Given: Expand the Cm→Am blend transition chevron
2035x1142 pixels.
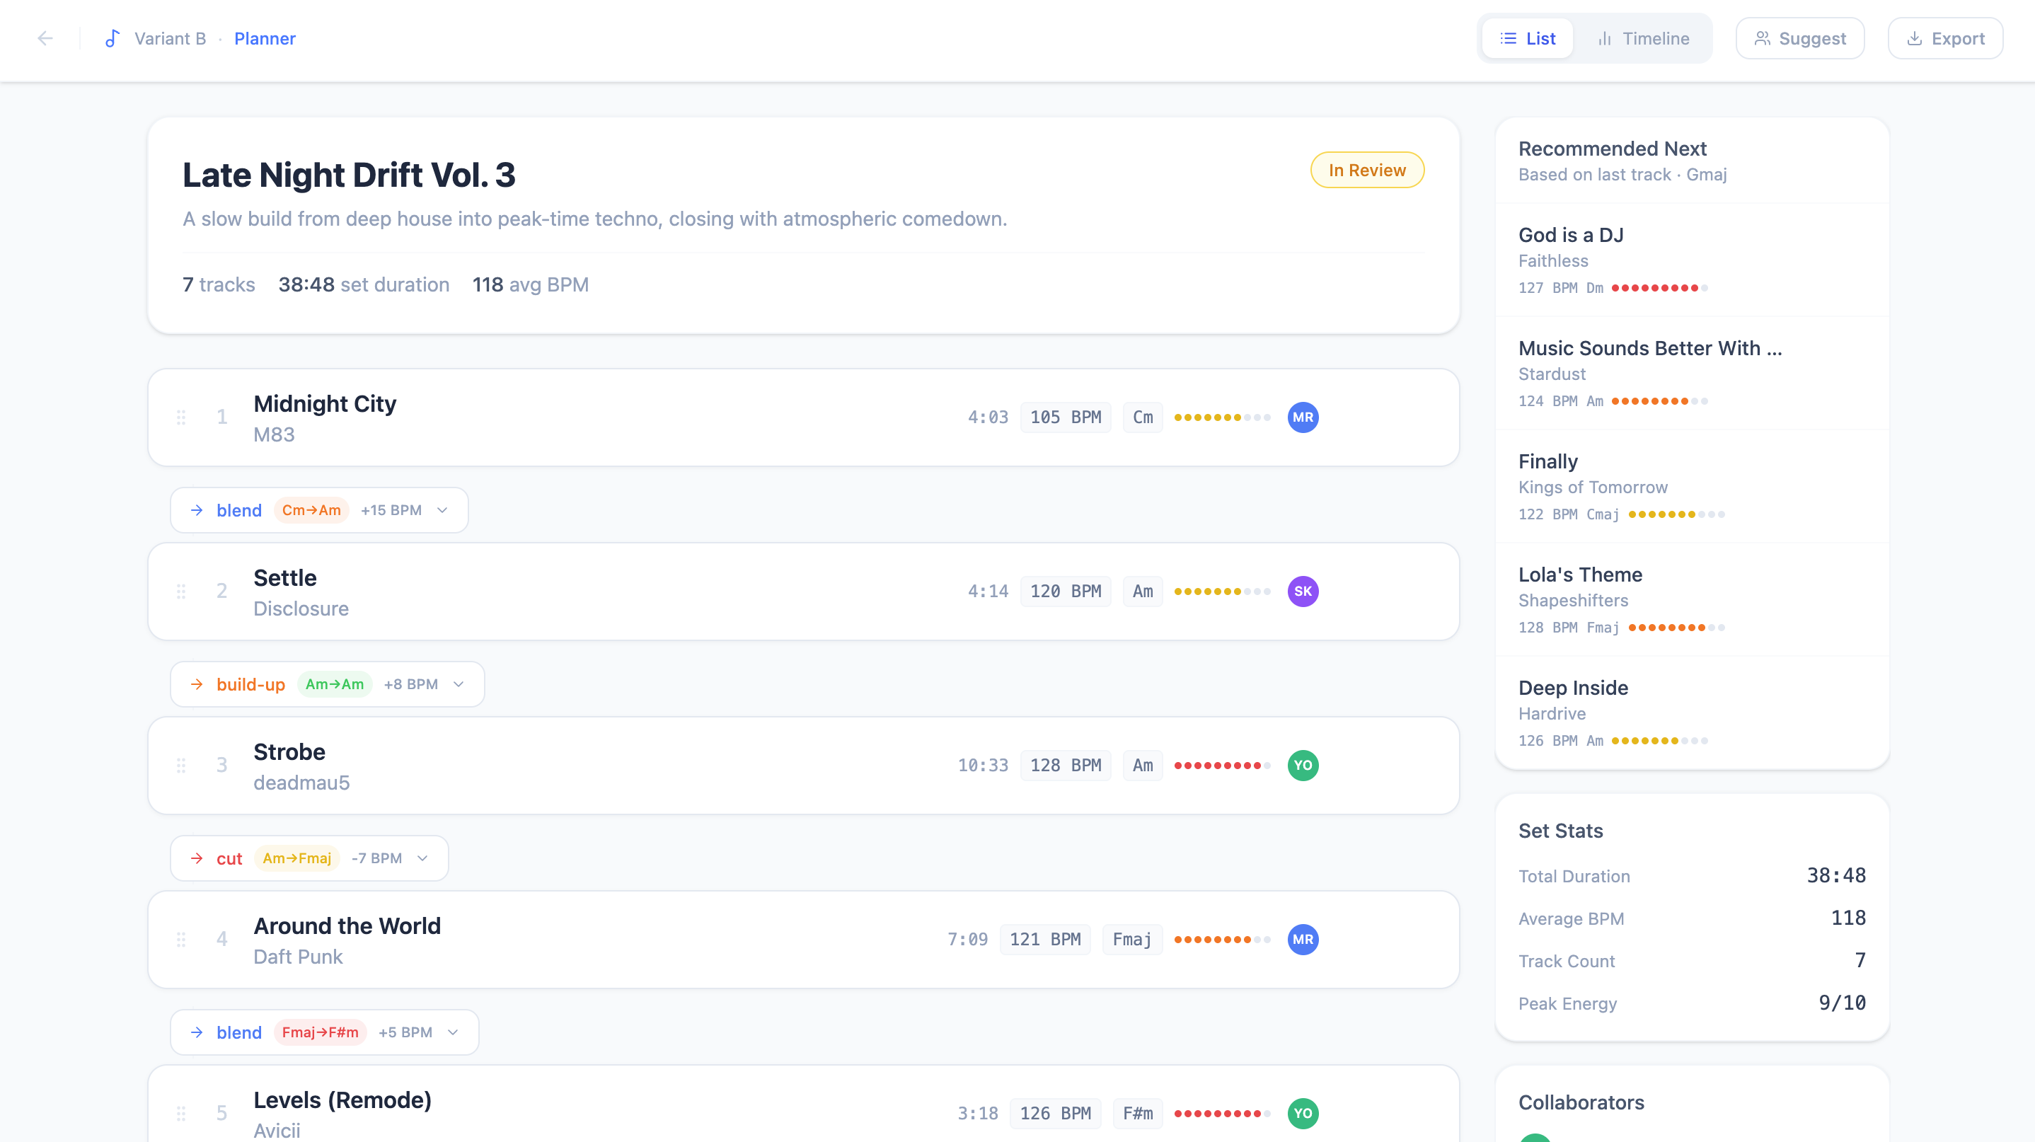Looking at the screenshot, I should coord(442,510).
